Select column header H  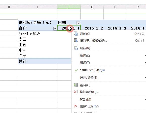pyautogui.click(x=9, y=7)
